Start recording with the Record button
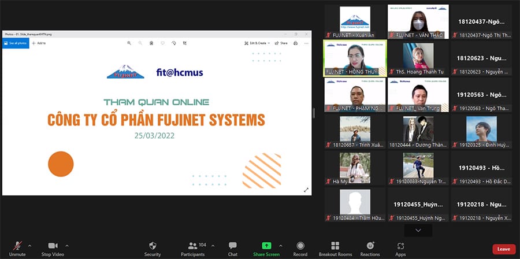 tap(300, 249)
